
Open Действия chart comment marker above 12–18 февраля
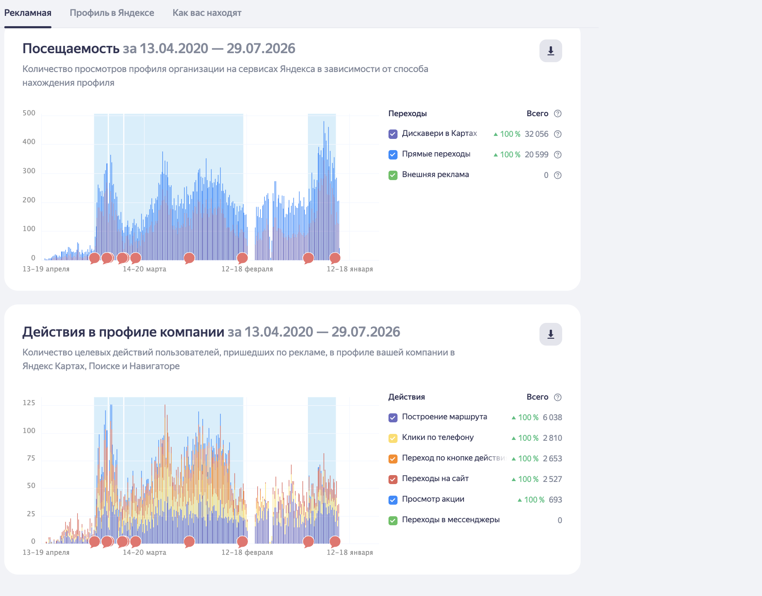[242, 542]
